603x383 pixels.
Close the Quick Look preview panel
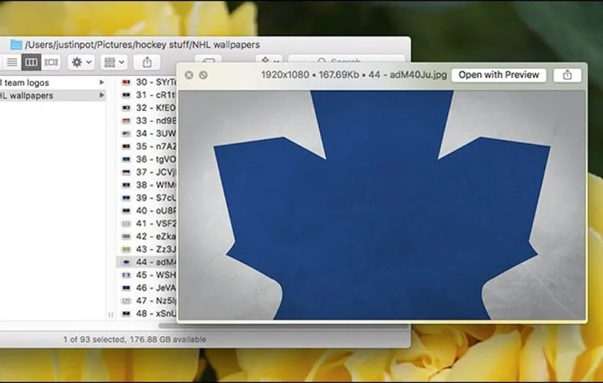point(189,75)
